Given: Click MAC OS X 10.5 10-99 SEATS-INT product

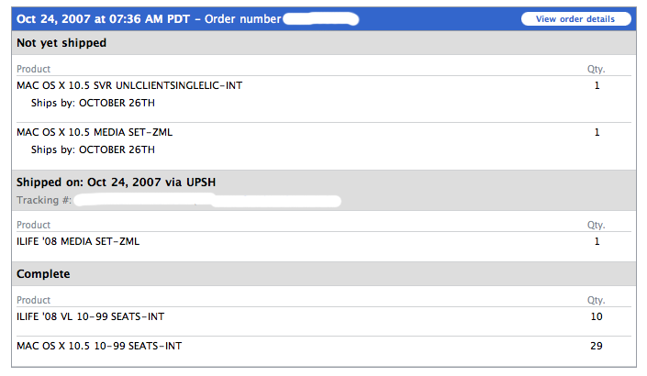Looking at the screenshot, I should click(99, 346).
